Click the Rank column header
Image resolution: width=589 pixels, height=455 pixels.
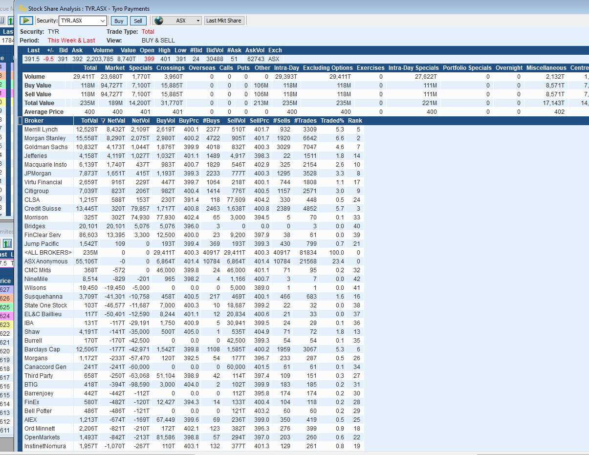click(x=355, y=121)
